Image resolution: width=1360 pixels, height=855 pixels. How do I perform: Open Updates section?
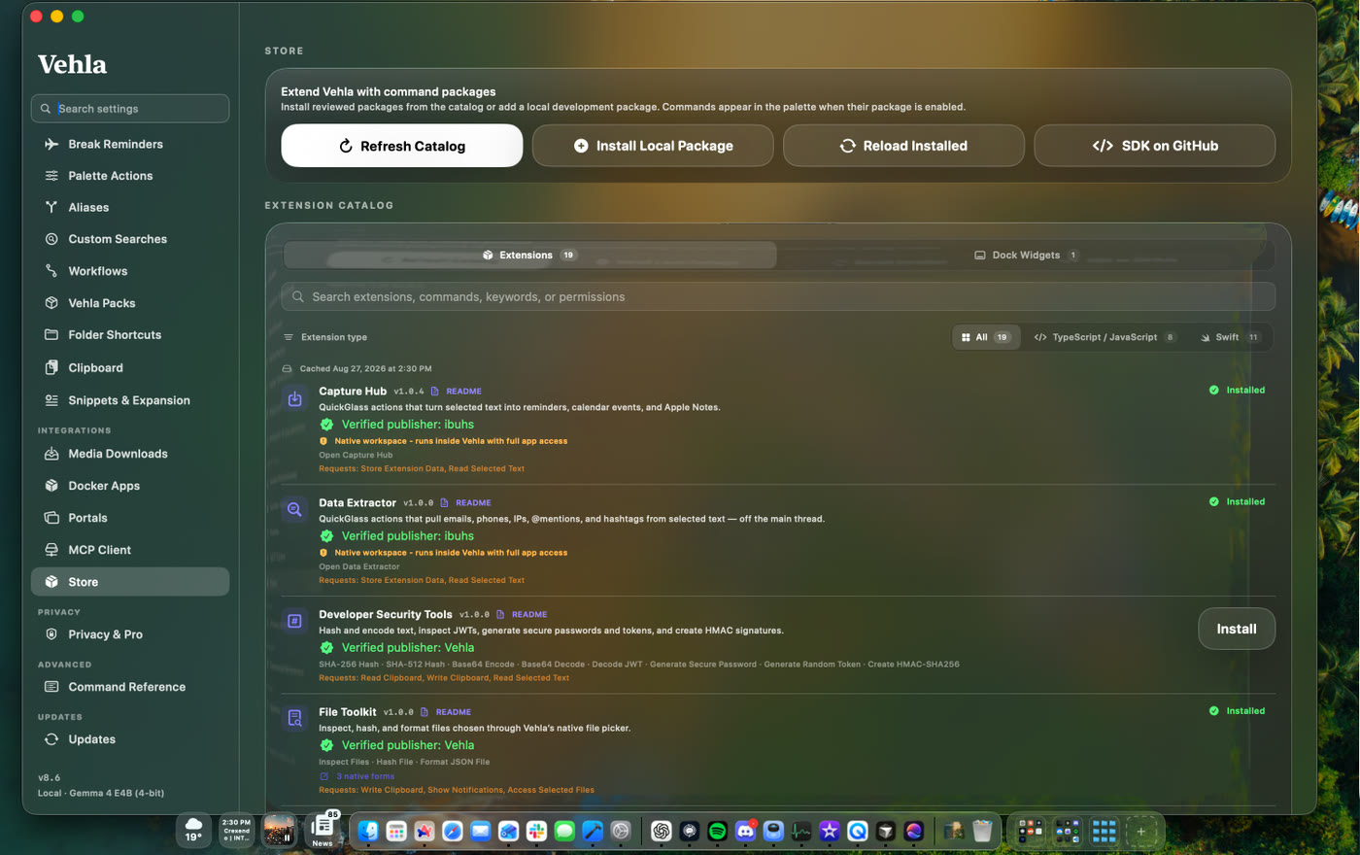130,739
